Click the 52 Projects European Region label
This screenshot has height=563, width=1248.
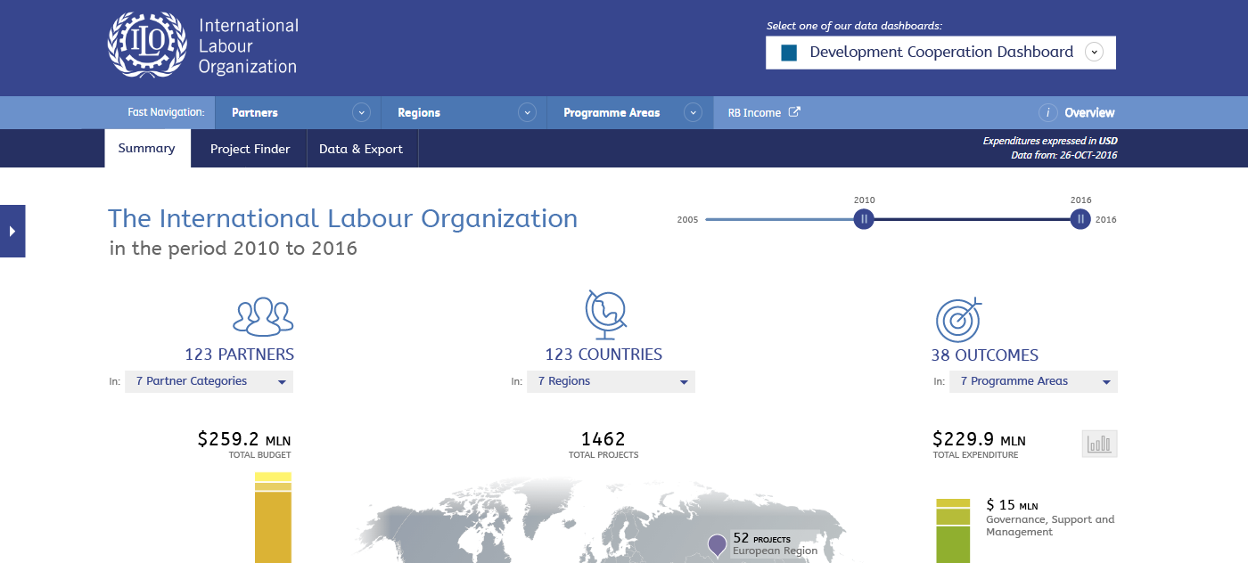point(775,544)
